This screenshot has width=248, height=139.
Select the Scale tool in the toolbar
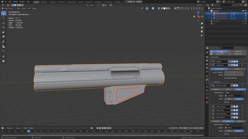point(3,32)
